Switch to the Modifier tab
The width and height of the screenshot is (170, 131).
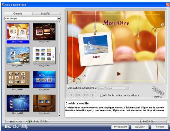tap(46, 13)
